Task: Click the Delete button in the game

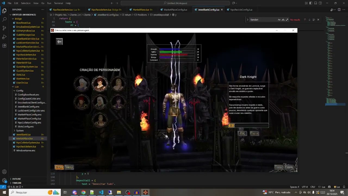Action: point(289,167)
